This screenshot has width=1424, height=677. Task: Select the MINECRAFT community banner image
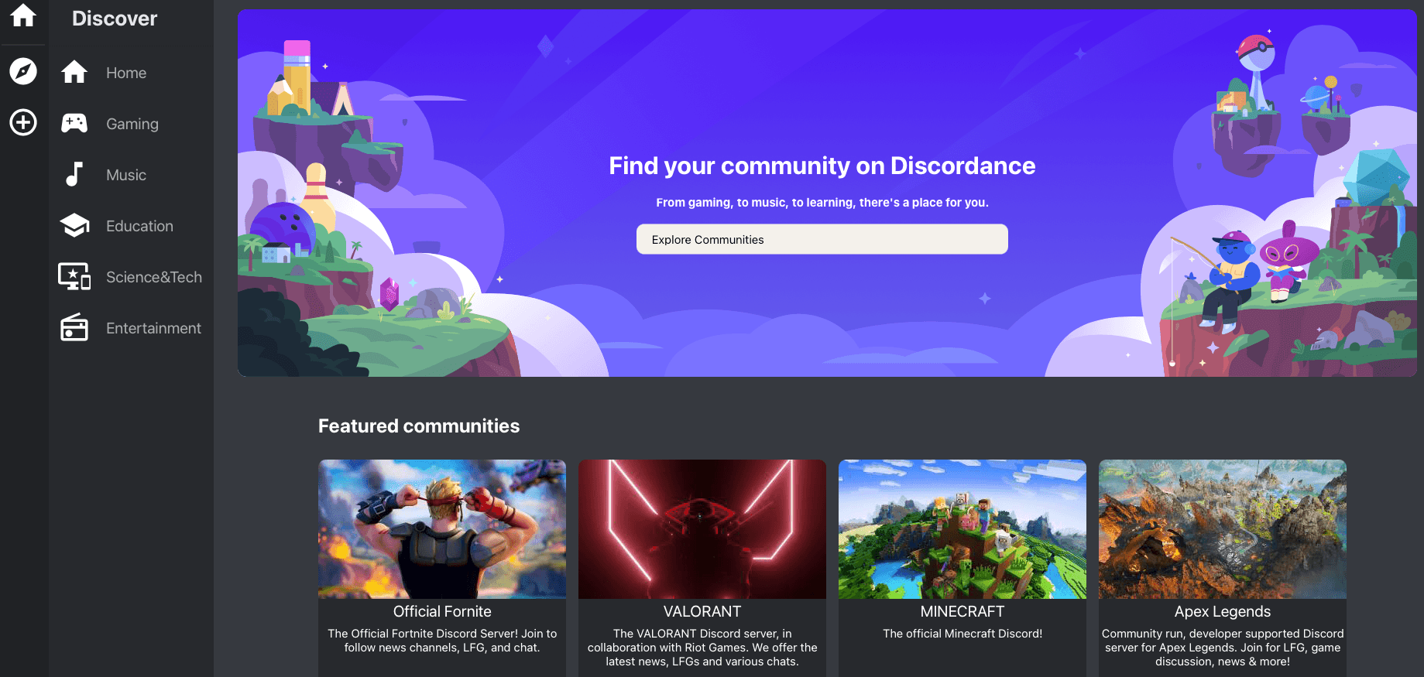click(962, 529)
